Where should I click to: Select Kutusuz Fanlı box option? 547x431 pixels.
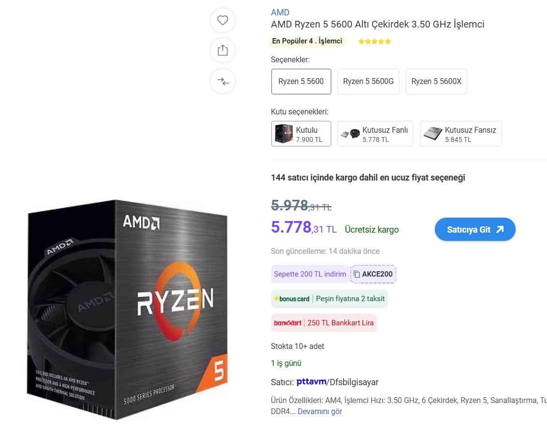[x=375, y=134]
